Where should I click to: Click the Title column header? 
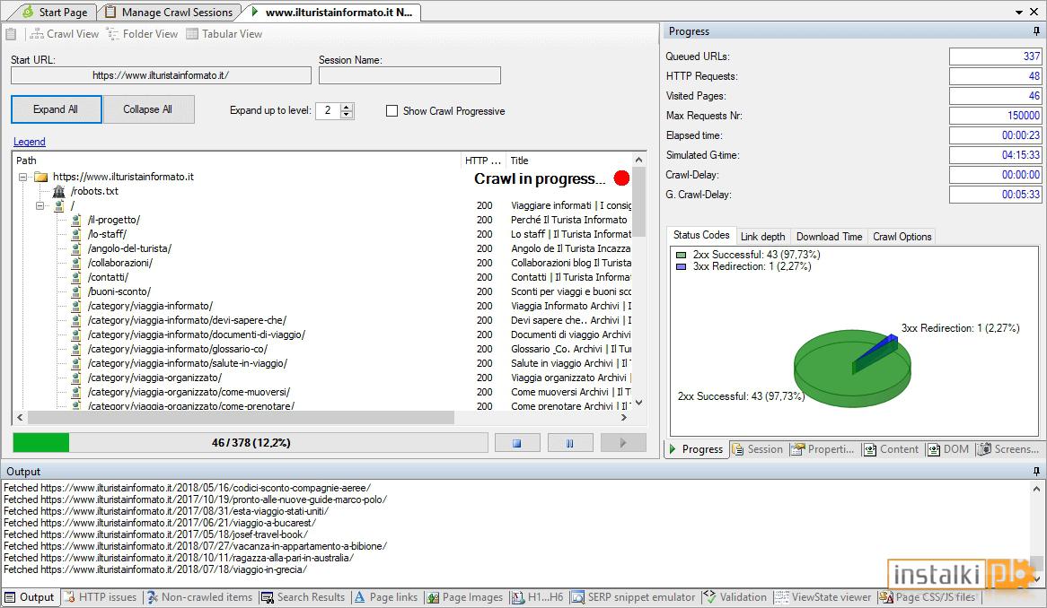567,161
